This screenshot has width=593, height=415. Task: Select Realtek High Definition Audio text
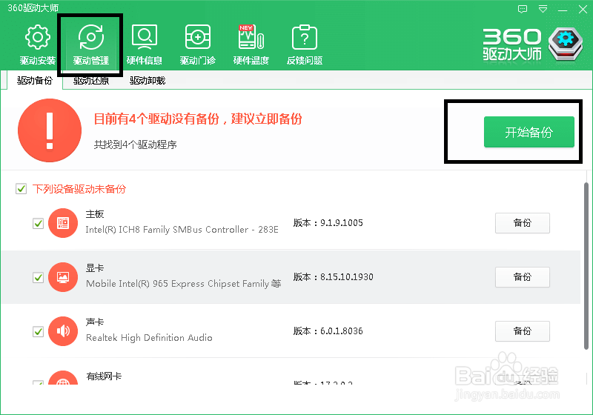pos(149,338)
